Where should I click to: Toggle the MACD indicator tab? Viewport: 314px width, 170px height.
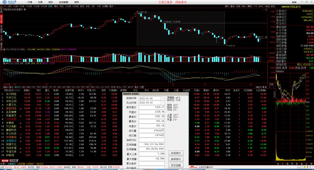(x=17, y=87)
